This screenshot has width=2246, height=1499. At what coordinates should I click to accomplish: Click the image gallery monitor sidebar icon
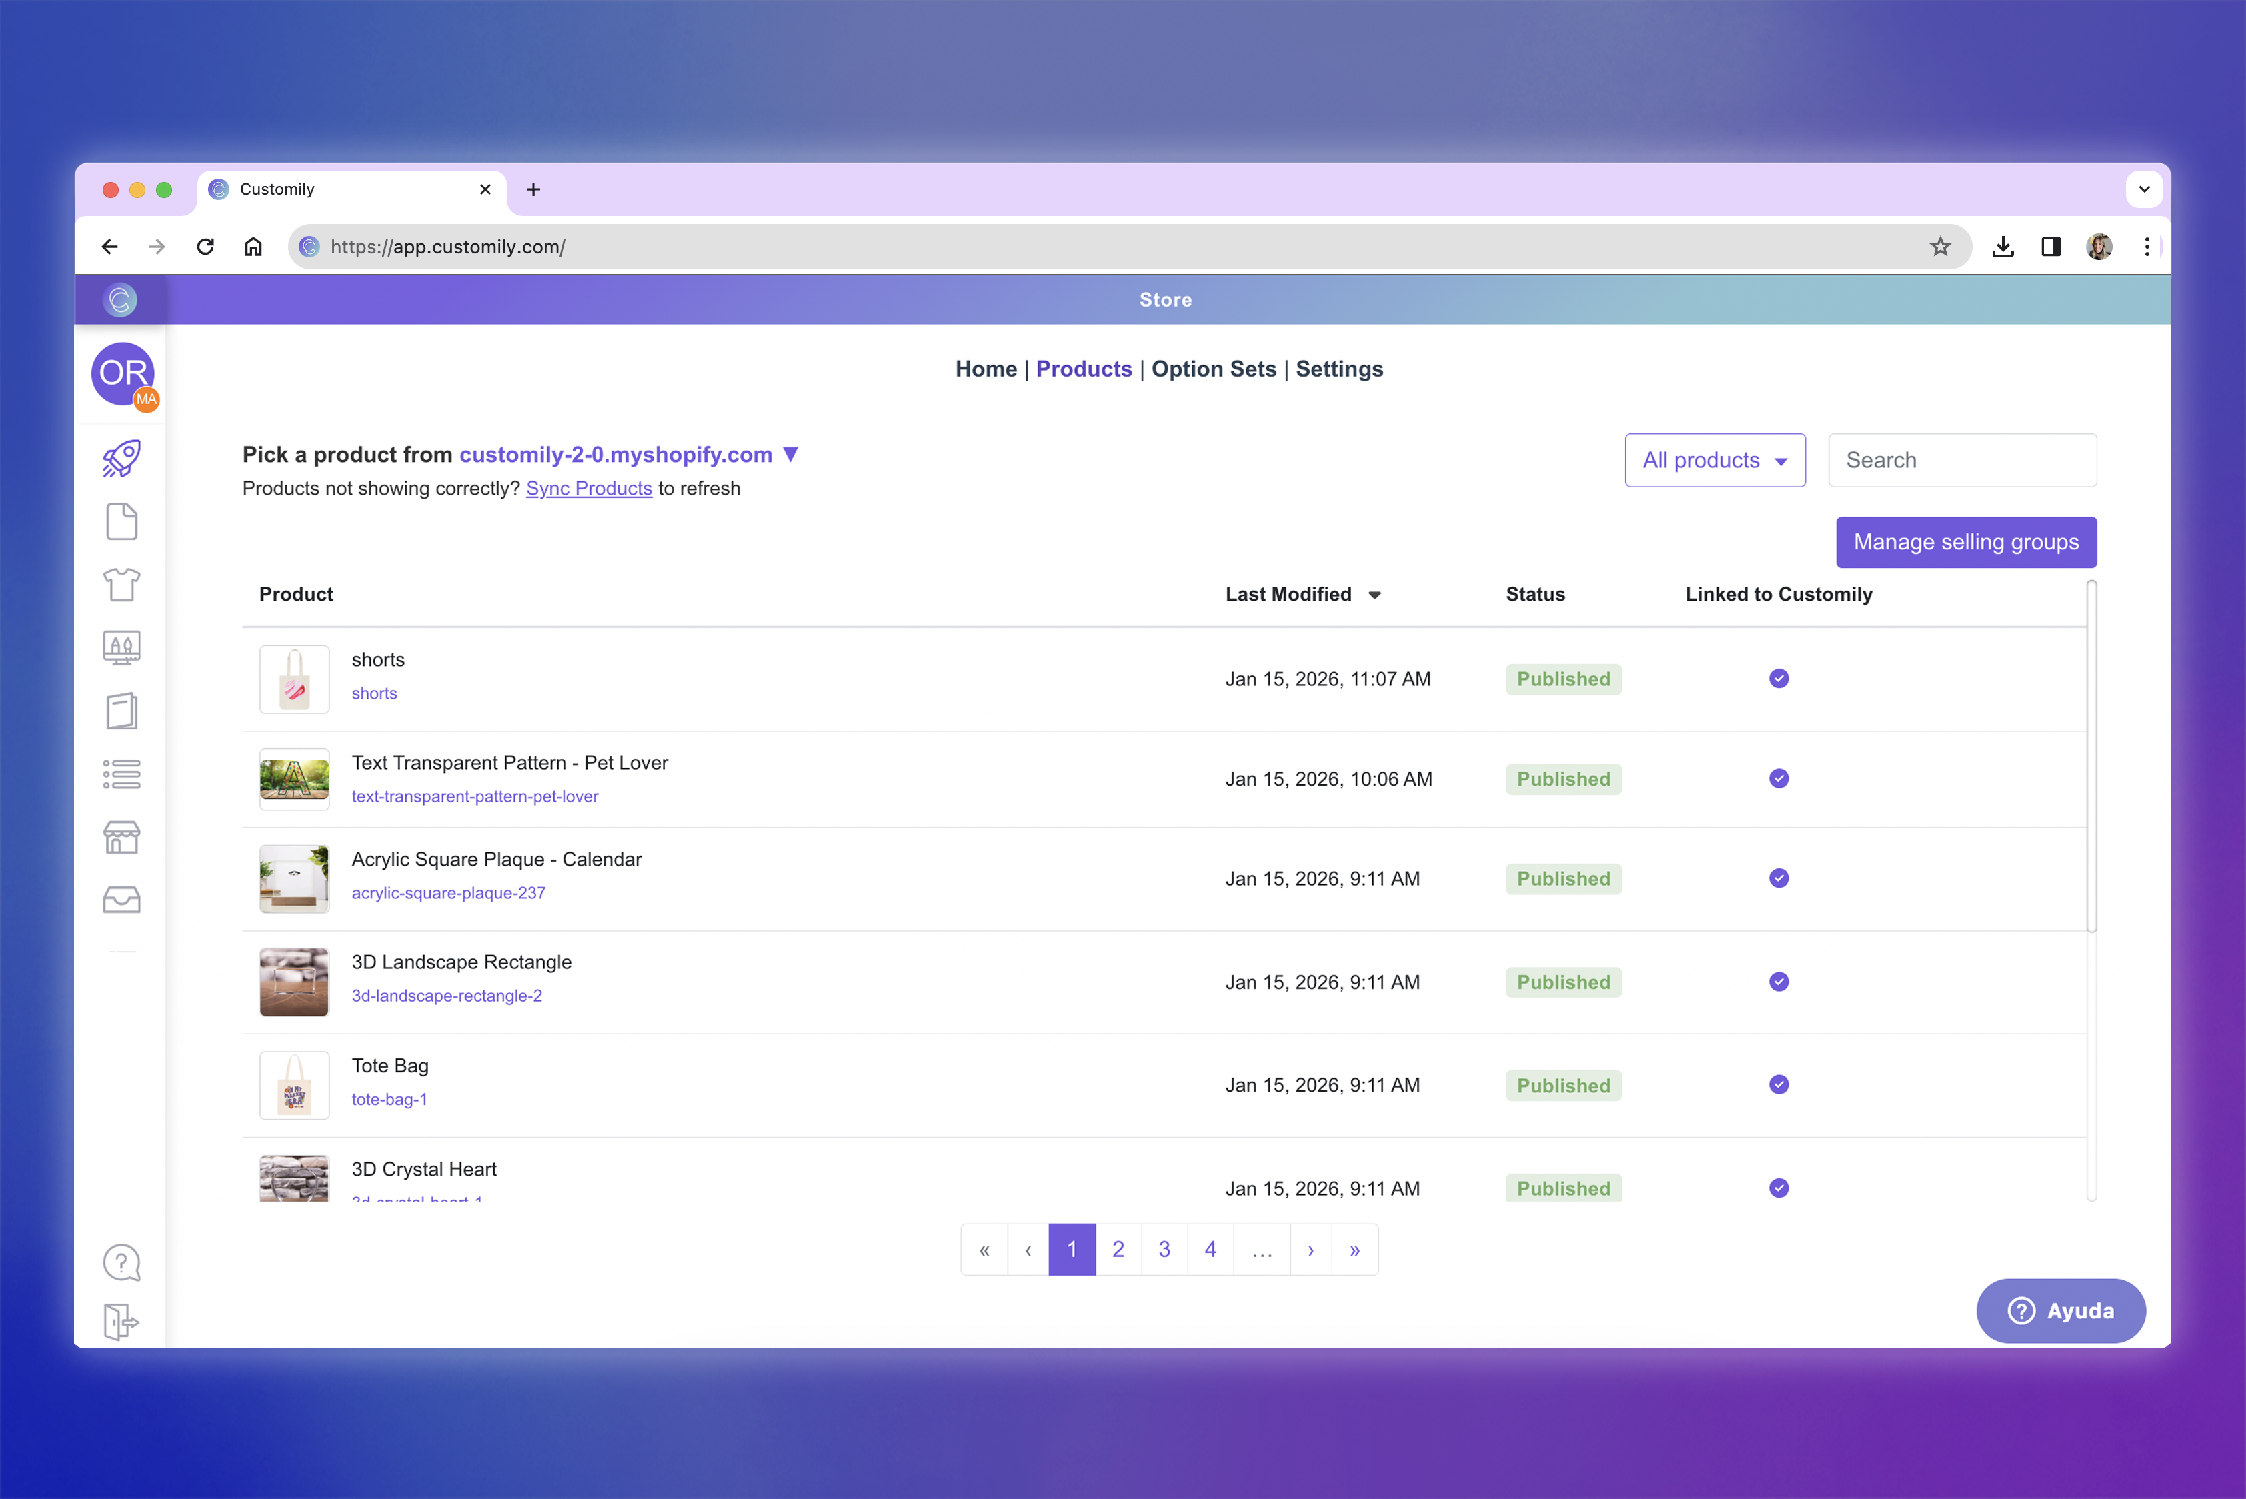click(121, 648)
